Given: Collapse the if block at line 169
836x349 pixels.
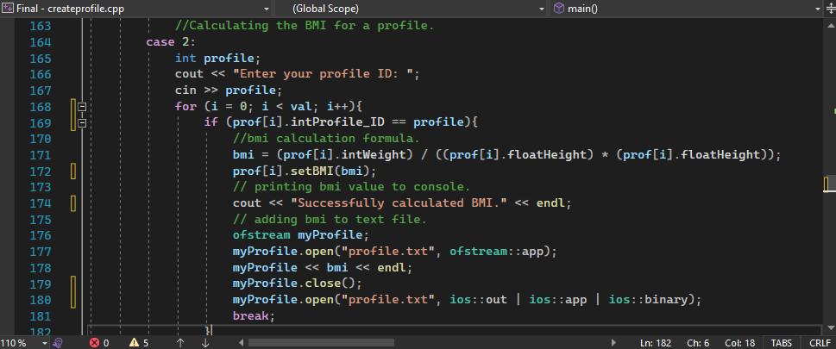Looking at the screenshot, I should (83, 123).
